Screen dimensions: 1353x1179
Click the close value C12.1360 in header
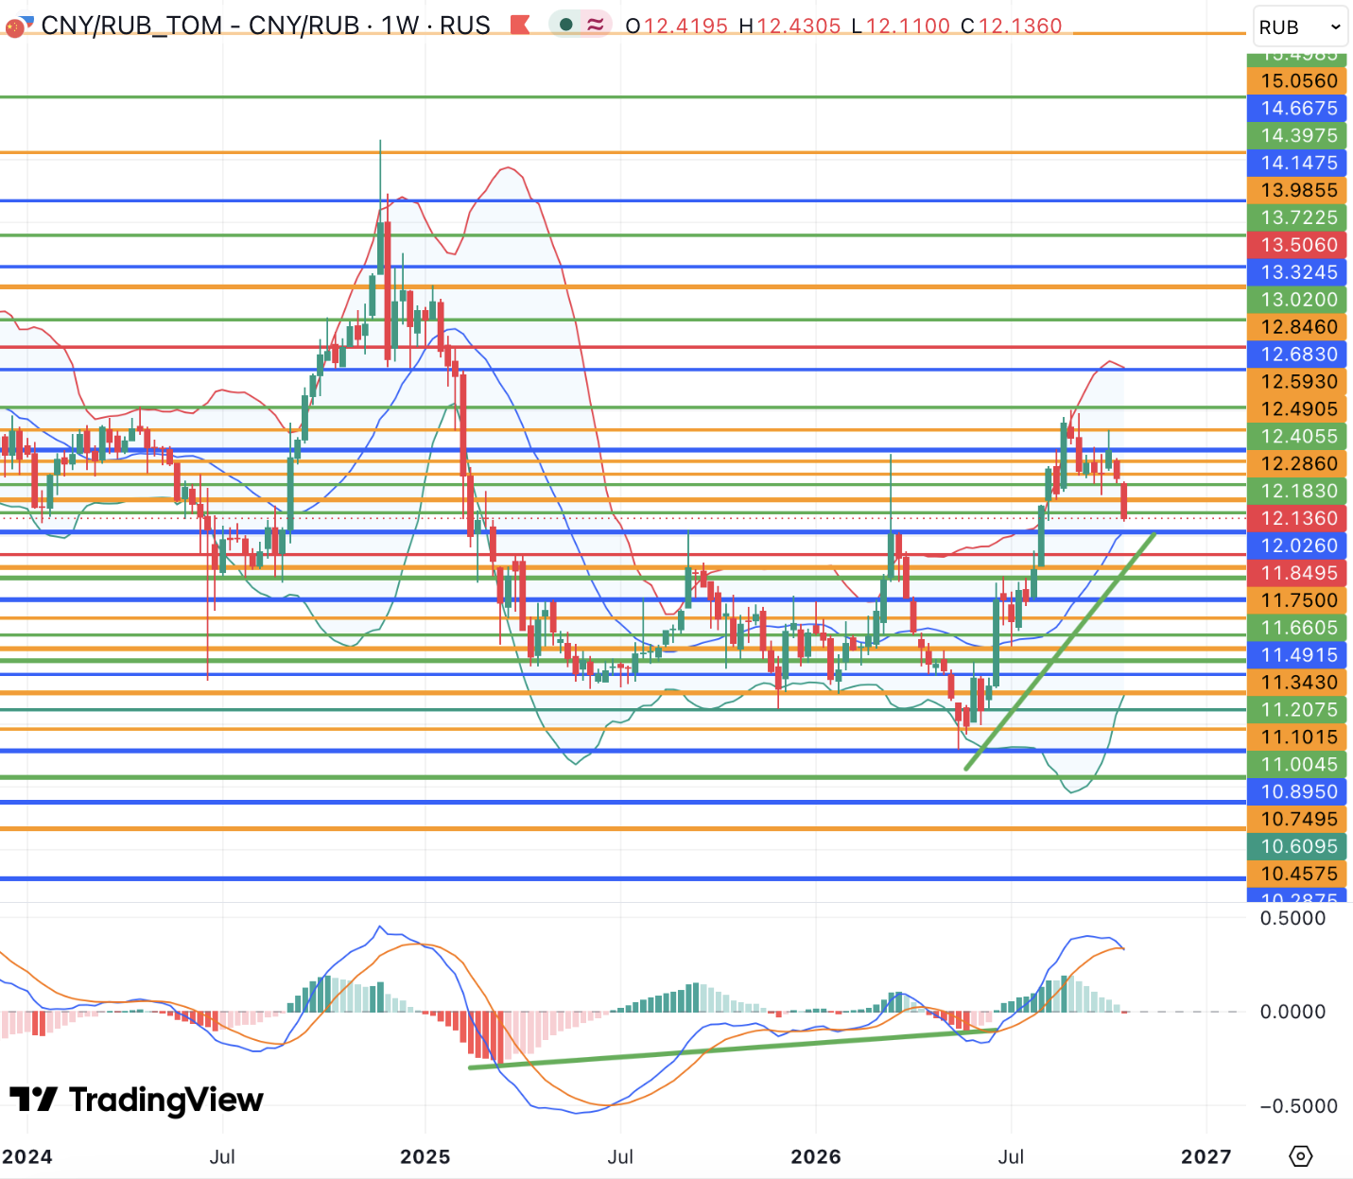[1012, 26]
